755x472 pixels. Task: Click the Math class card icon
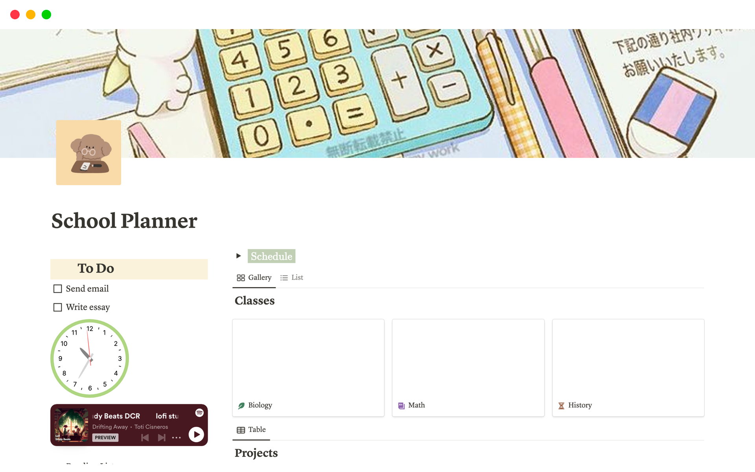point(402,405)
